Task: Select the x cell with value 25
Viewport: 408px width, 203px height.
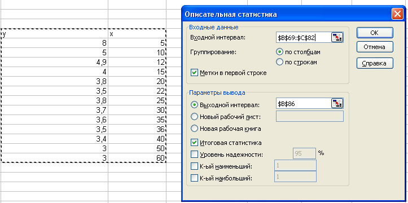Action: click(x=137, y=100)
